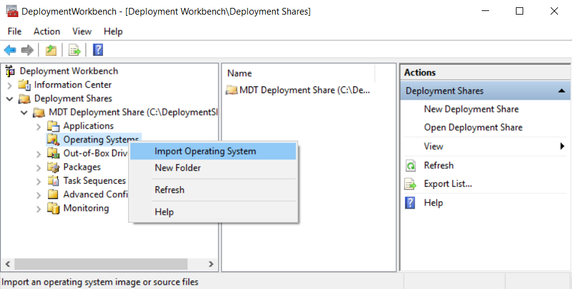This screenshot has width=572, height=289.
Task: Expand the Out-of-Box Drivers node
Action: coord(38,154)
